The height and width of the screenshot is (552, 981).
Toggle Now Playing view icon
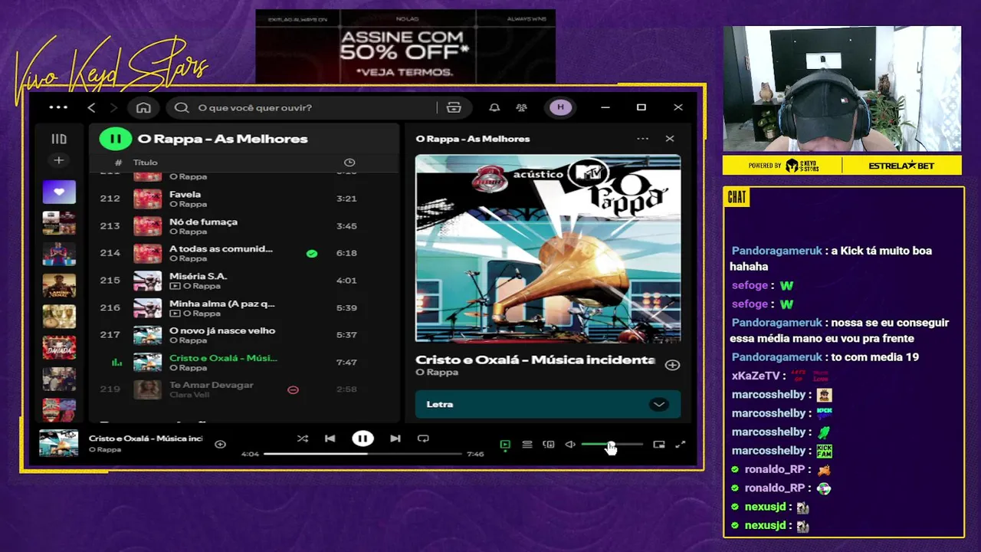pos(505,445)
